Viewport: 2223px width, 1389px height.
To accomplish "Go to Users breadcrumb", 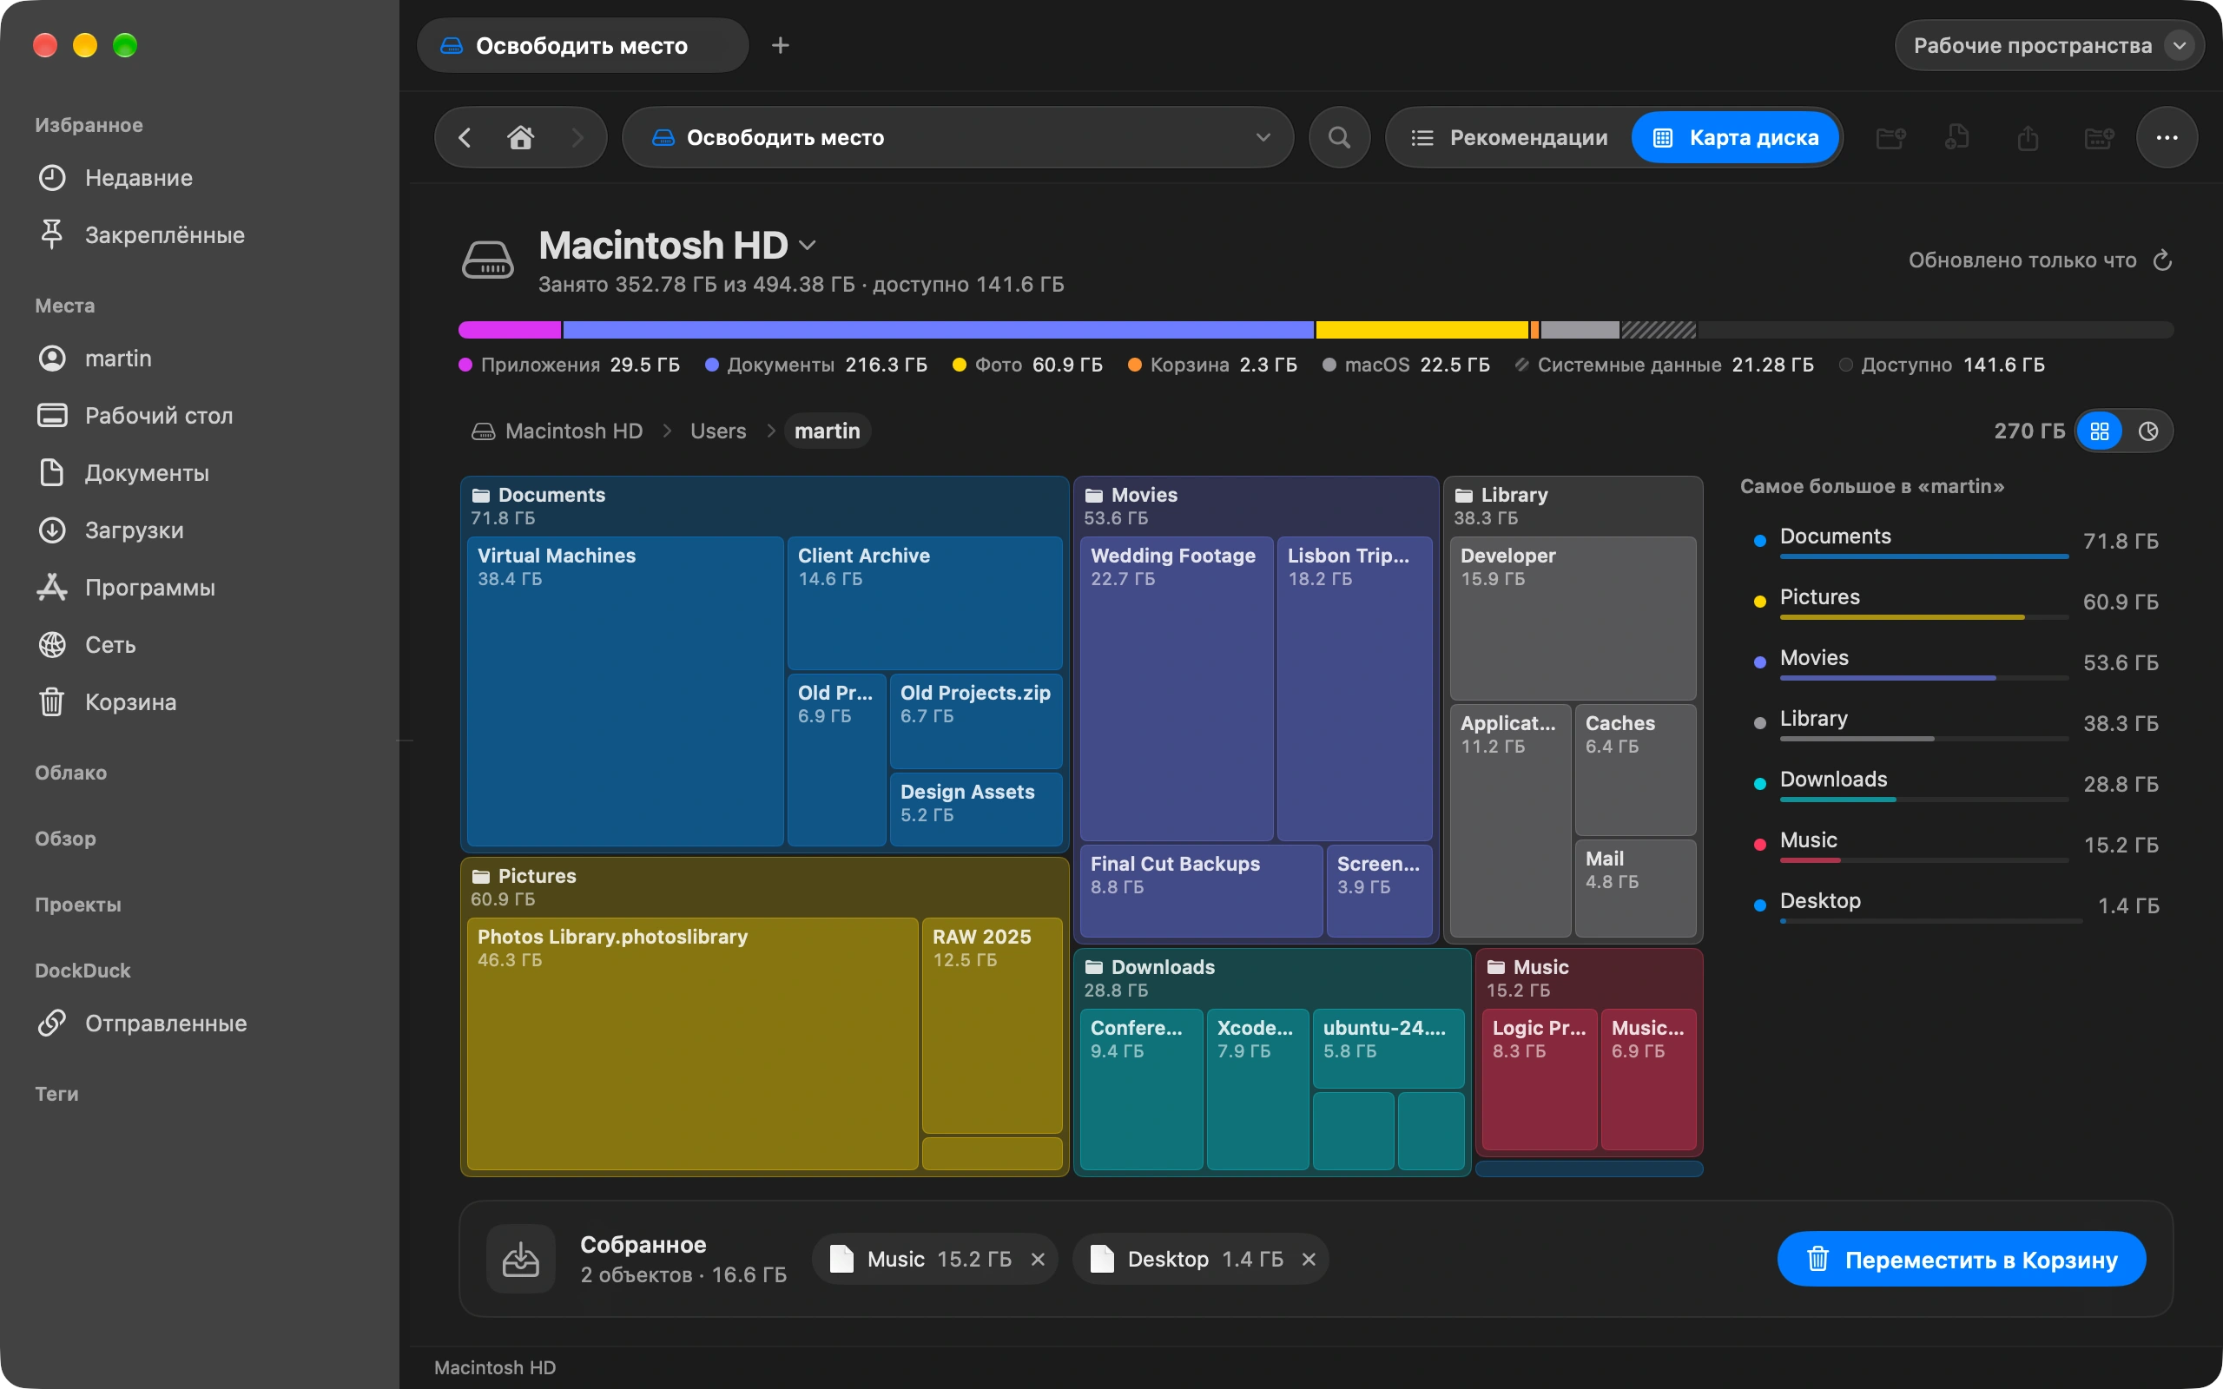I will pos(718,431).
